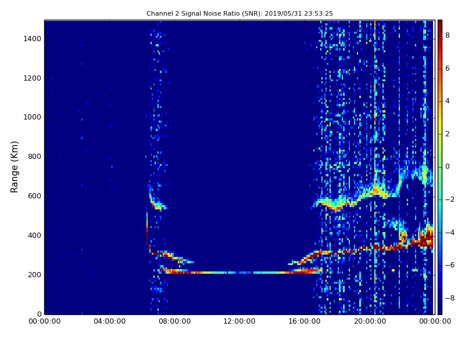Click the colorbar value 6 label
465x348 pixels.
(x=447, y=68)
